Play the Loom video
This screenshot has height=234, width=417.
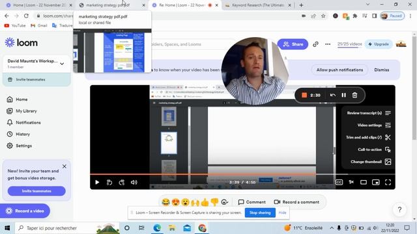[x=97, y=182]
